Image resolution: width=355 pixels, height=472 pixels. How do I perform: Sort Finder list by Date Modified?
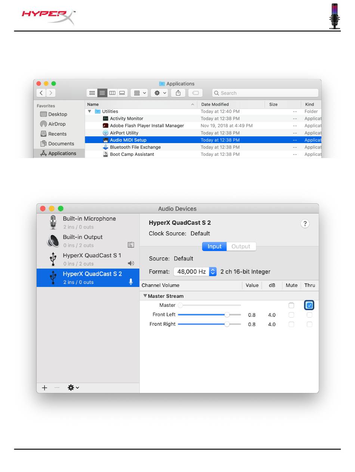point(232,104)
